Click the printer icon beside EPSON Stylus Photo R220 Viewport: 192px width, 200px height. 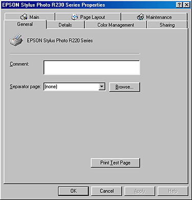[x=16, y=40]
